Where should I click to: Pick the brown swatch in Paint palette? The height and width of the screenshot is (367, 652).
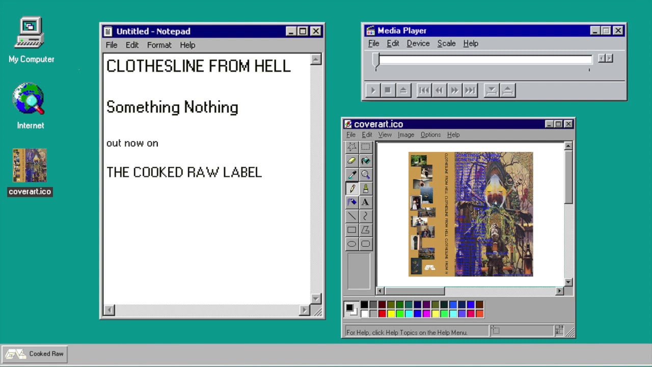[x=479, y=305]
